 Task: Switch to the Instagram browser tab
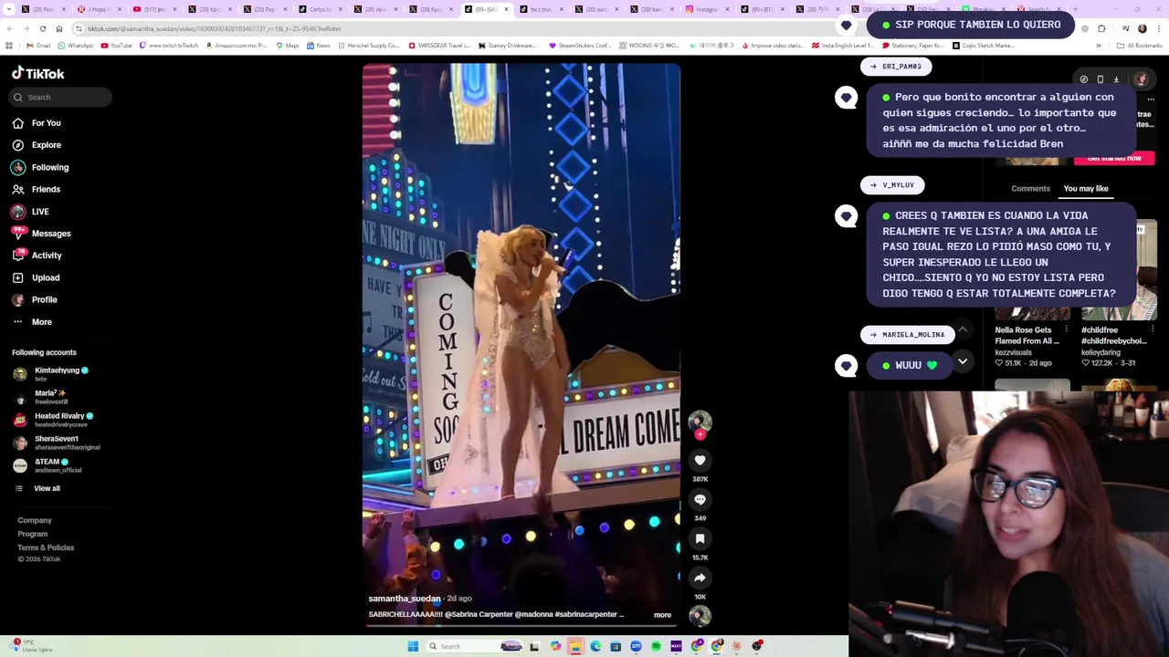(x=707, y=9)
